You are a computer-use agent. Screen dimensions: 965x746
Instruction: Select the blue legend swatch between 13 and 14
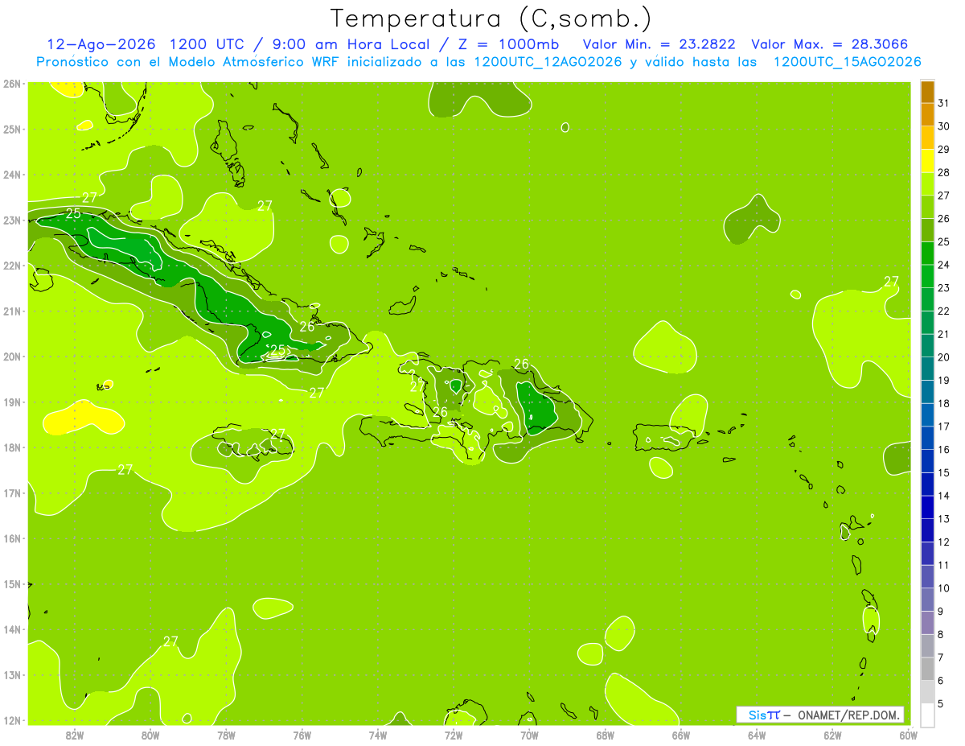tap(927, 507)
